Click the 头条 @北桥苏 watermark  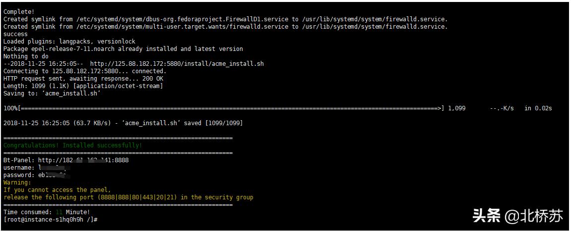[517, 216]
